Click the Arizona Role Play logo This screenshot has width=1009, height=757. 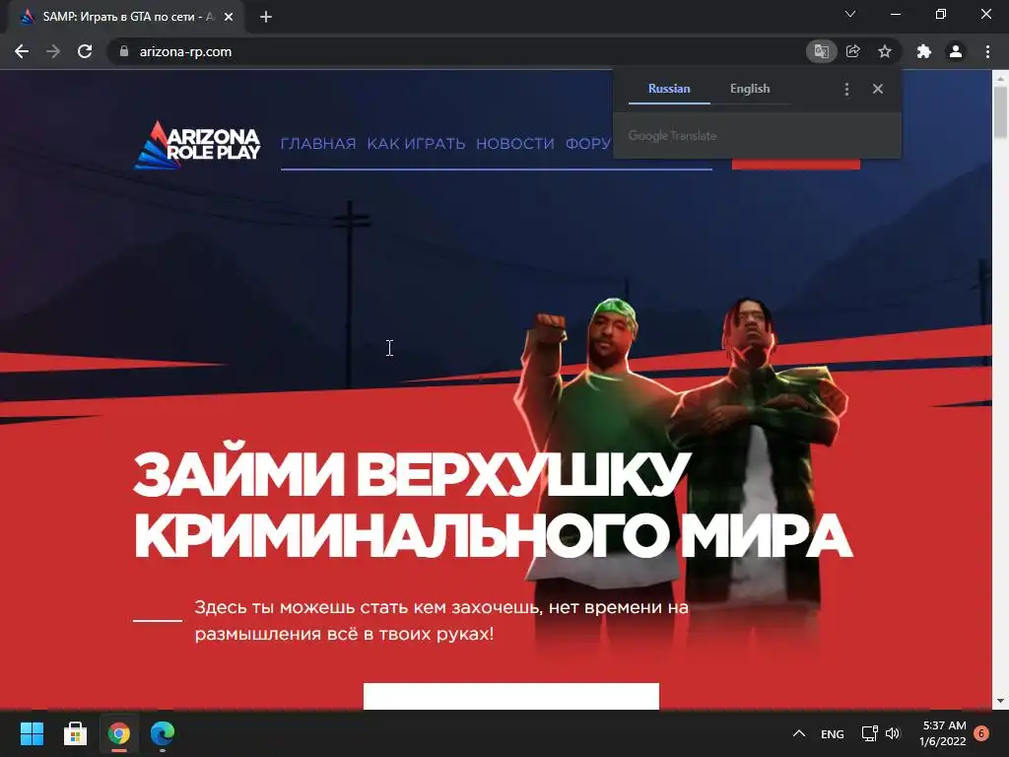pos(197,145)
